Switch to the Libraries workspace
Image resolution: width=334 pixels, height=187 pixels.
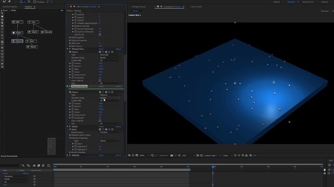(x=325, y=2)
